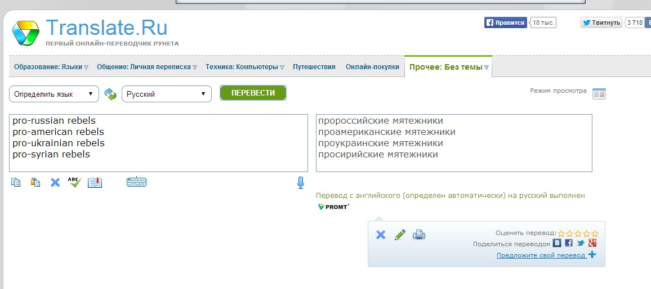
Task: Click inside the source text input box
Action: coord(159,143)
